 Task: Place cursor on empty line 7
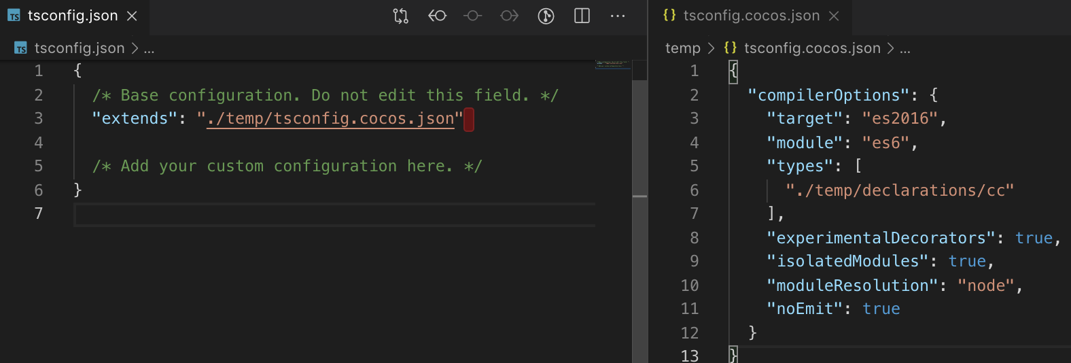pyautogui.click(x=272, y=214)
